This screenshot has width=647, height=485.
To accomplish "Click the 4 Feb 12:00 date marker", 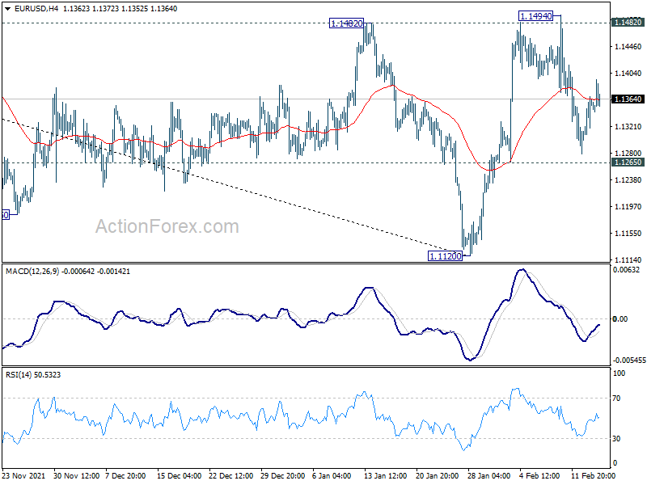I will pyautogui.click(x=539, y=475).
